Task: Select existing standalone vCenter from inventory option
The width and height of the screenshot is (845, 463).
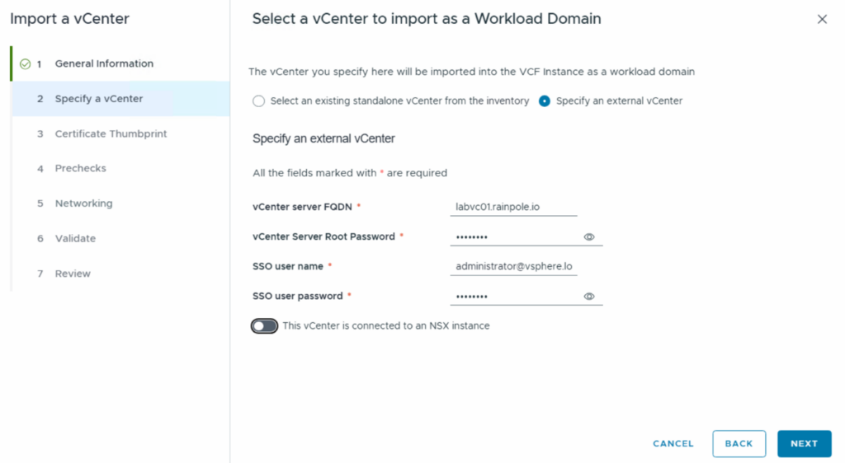Action: point(259,101)
